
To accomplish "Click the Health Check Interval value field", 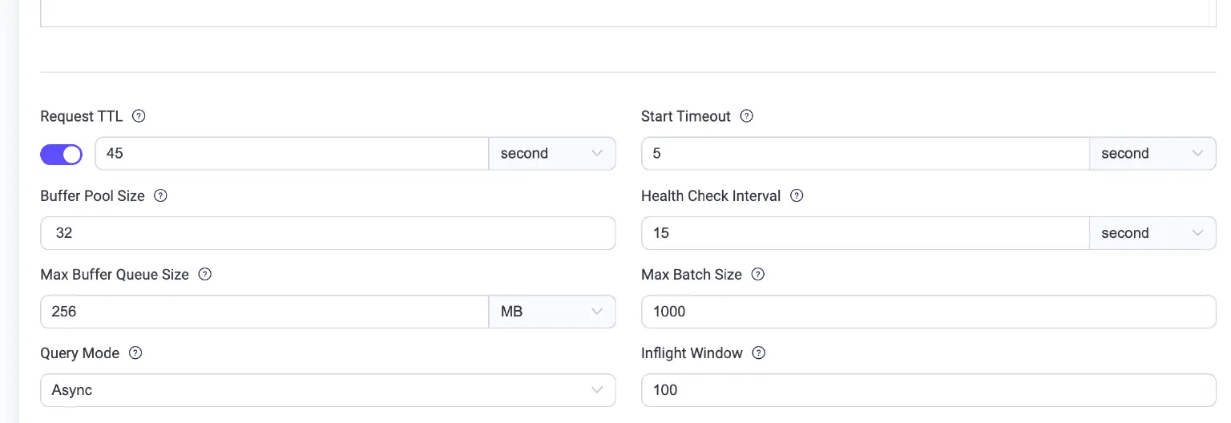I will pyautogui.click(x=865, y=233).
